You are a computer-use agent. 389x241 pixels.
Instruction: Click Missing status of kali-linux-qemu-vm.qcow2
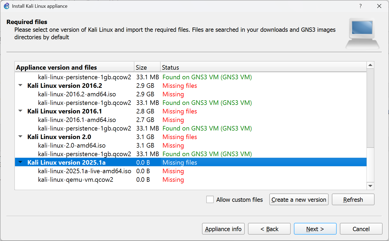tap(173, 179)
